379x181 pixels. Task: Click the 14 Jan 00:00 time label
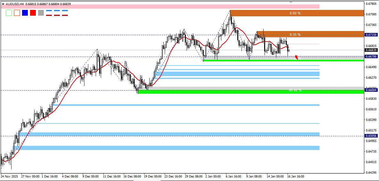coord(275,177)
